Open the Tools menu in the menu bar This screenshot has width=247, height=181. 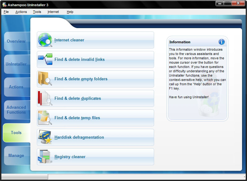pos(37,12)
